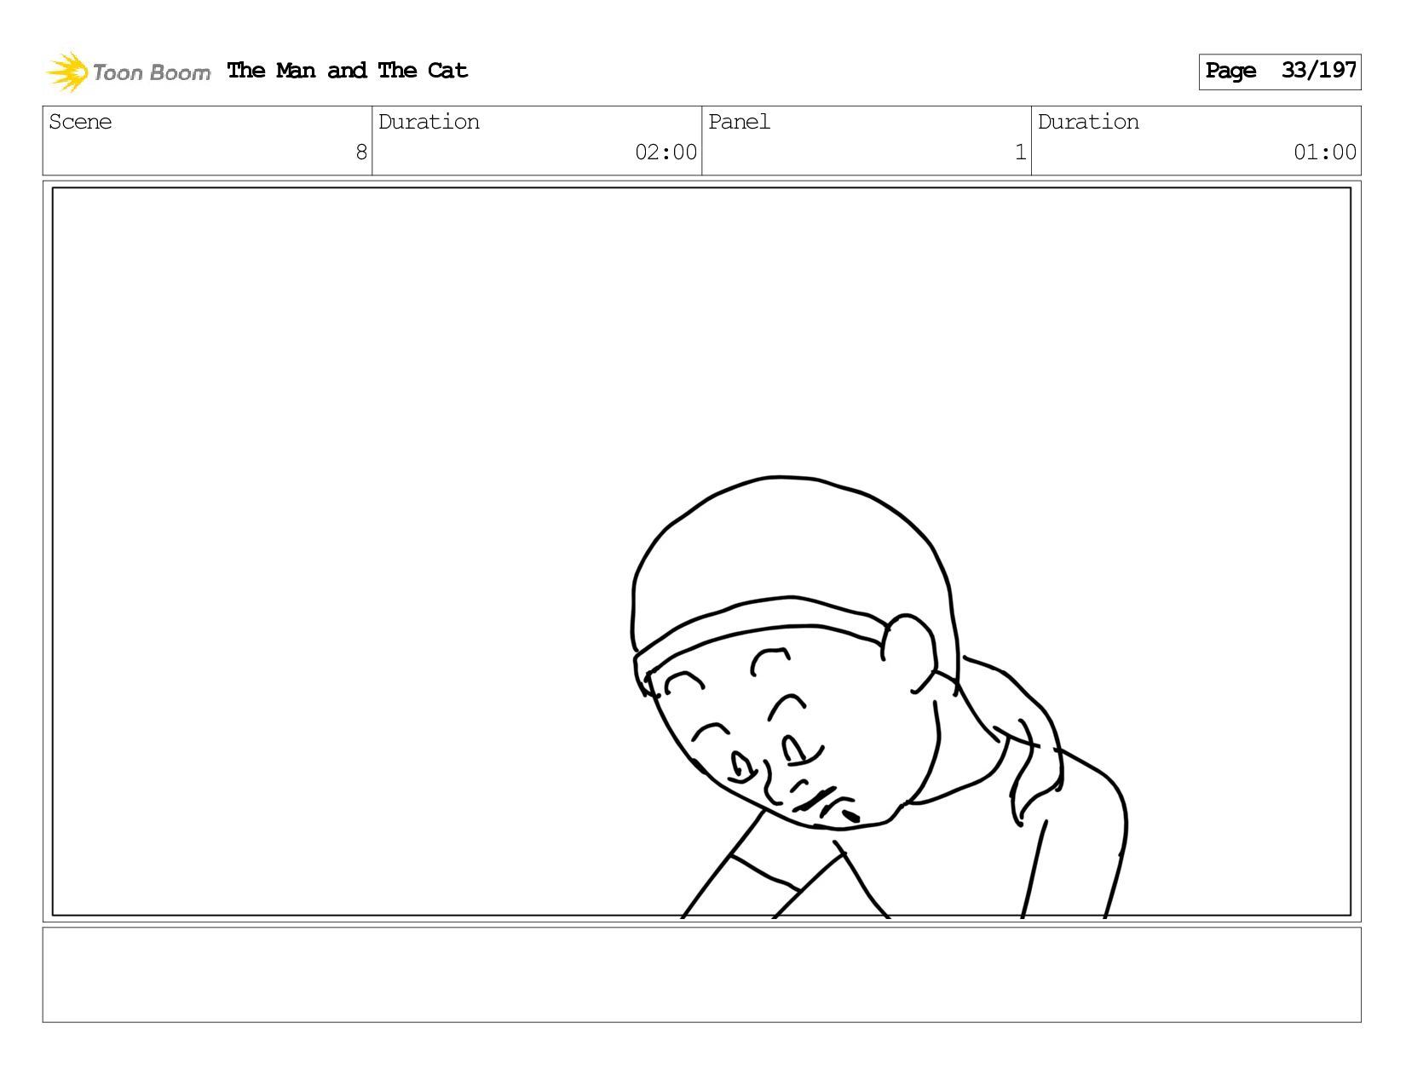Click the 'Panel' header label
Screen dimensions: 1406x1086
click(x=739, y=122)
